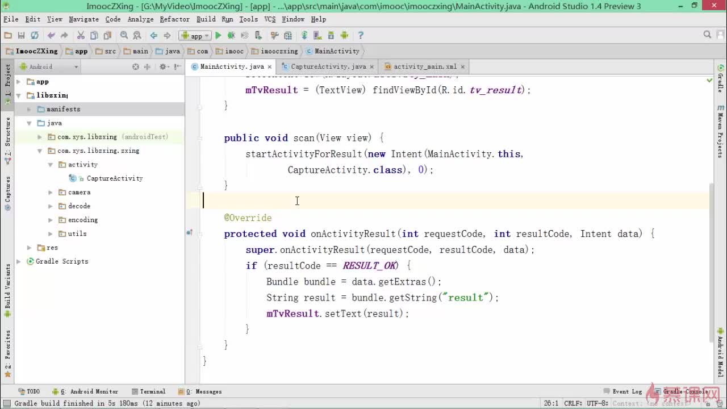
Task: Close the activity_main.xml tab
Action: coord(462,66)
